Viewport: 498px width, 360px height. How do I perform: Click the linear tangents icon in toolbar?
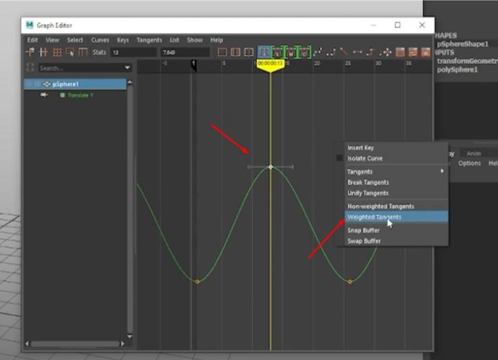344,52
